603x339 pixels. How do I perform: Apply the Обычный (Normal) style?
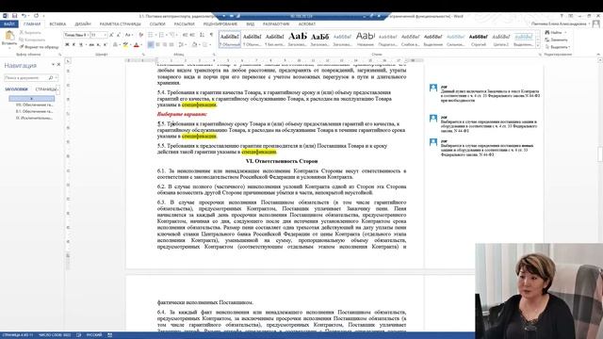(230, 40)
